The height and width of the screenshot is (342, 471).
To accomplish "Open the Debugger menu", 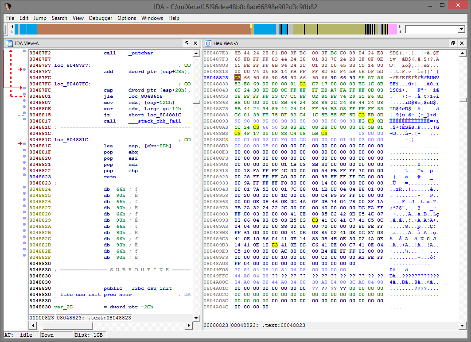I will [x=101, y=18].
